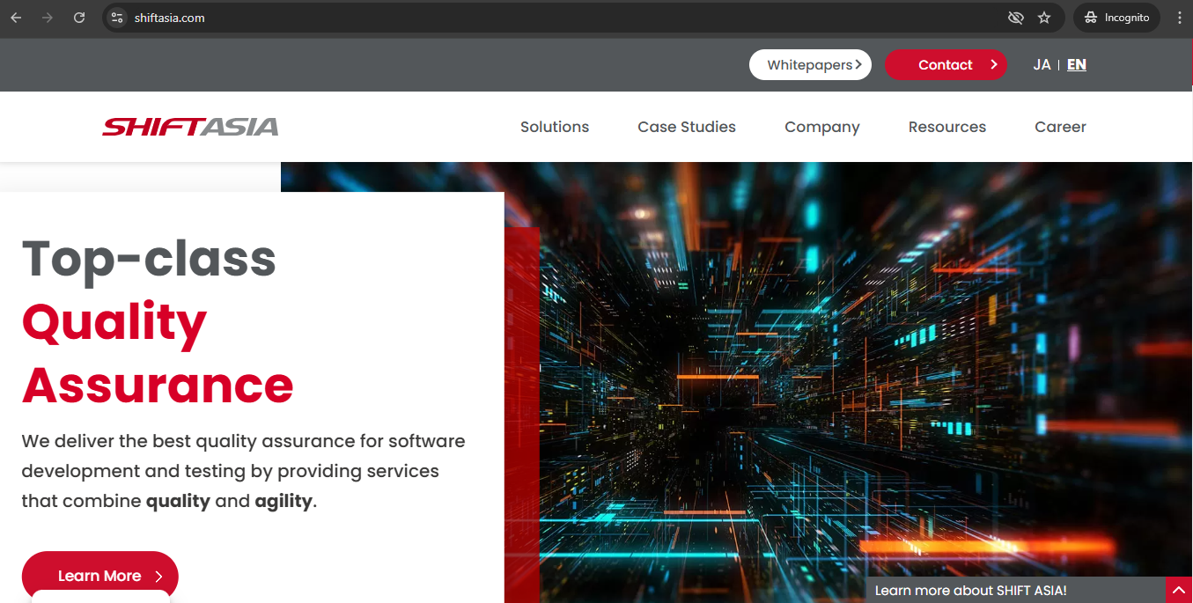This screenshot has height=603, width=1193.
Task: Click the Top-class heading text
Action: (149, 259)
